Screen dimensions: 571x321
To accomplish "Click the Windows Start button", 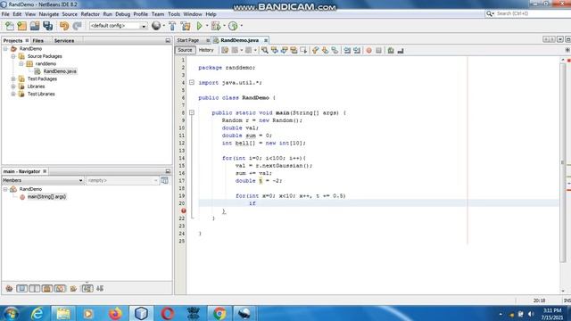I will coord(11,313).
